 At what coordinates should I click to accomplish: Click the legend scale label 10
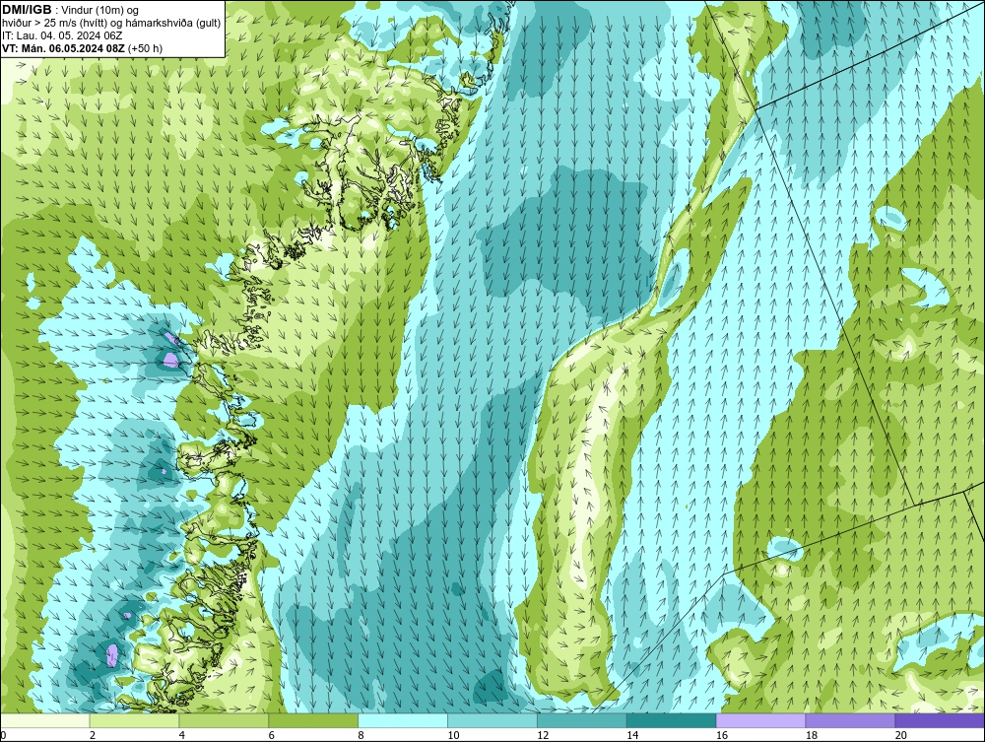(453, 735)
